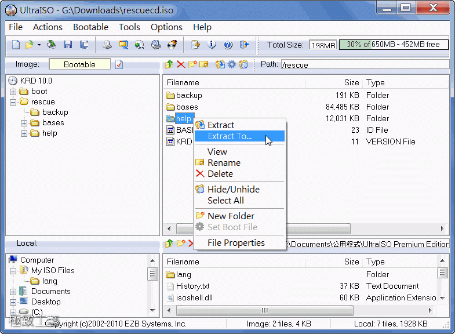The height and width of the screenshot is (334, 455).
Task: Expand Desktop in the Local tree
Action: tap(13, 302)
